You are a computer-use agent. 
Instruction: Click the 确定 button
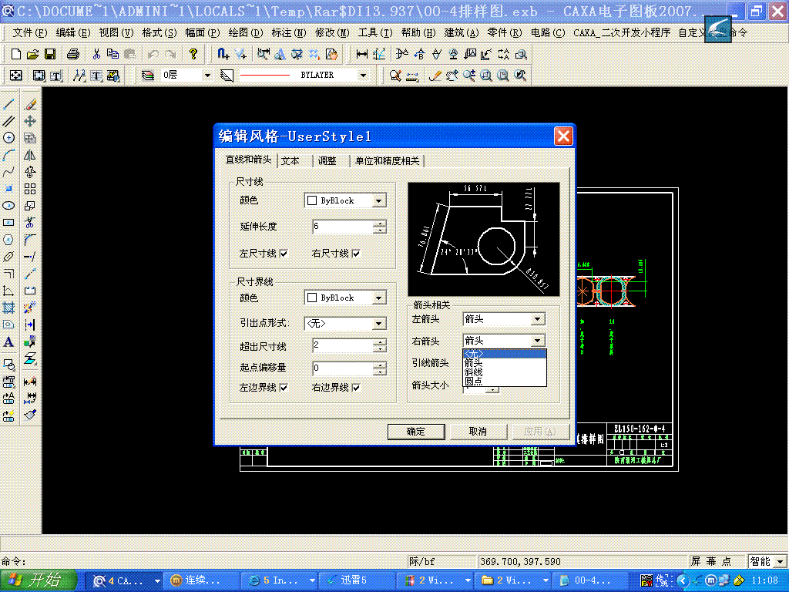click(x=416, y=432)
